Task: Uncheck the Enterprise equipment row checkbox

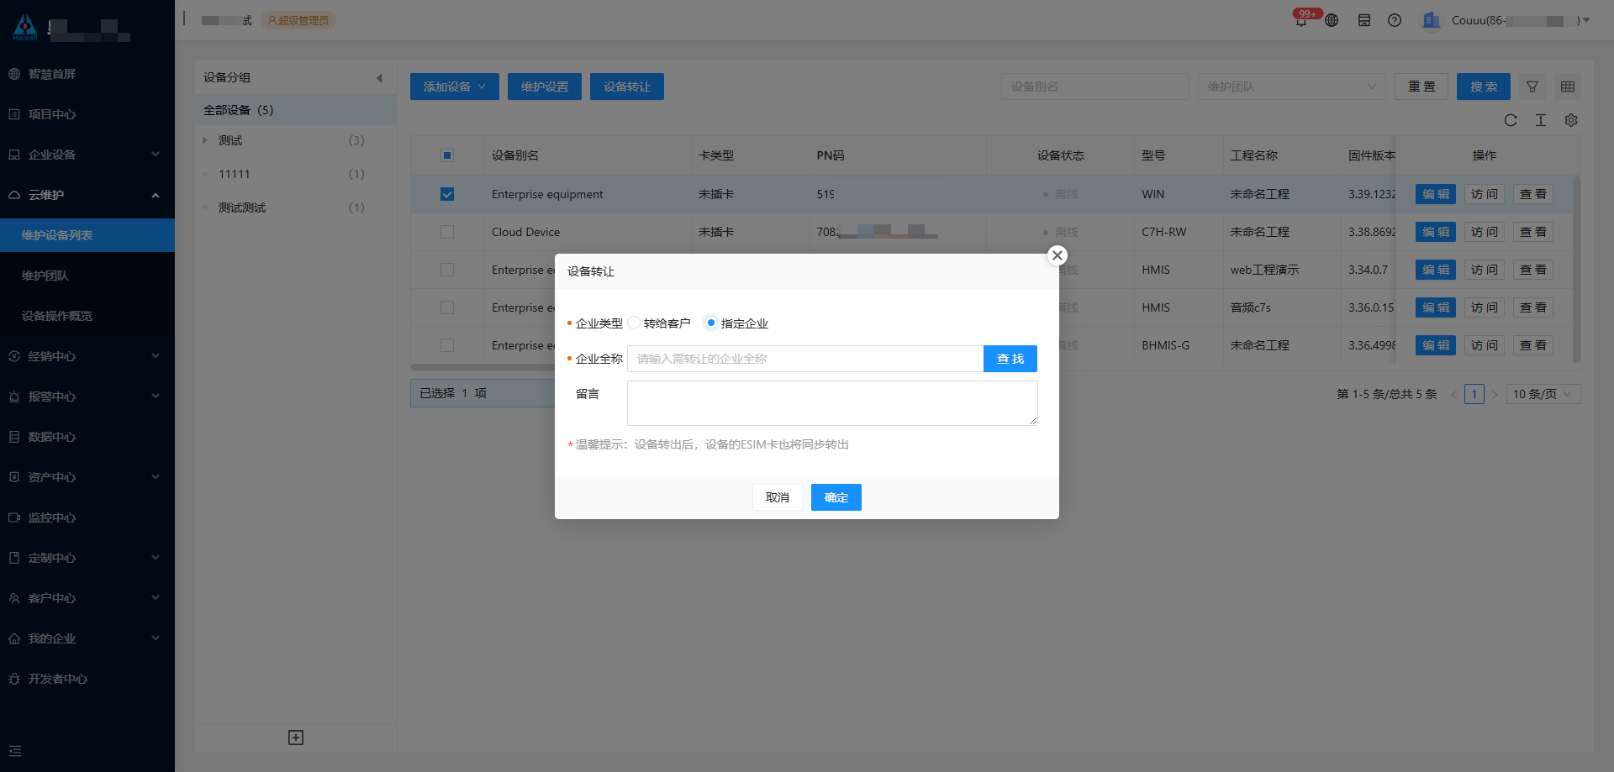Action: [447, 194]
